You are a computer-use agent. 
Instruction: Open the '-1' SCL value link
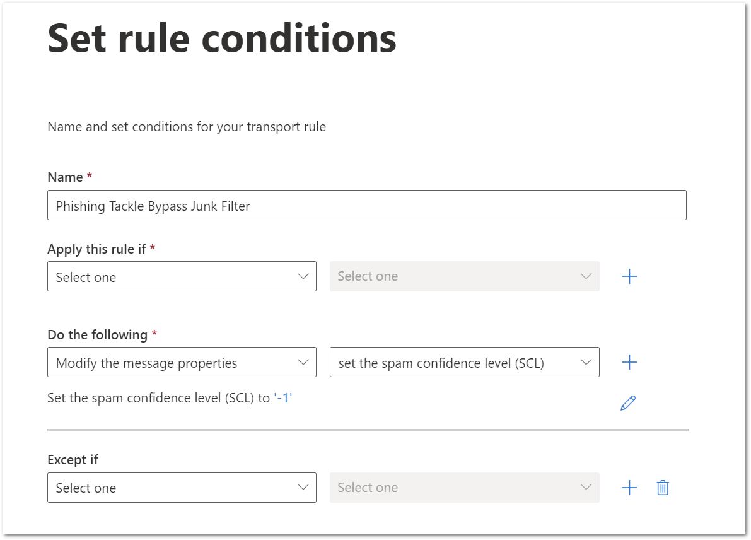point(283,397)
